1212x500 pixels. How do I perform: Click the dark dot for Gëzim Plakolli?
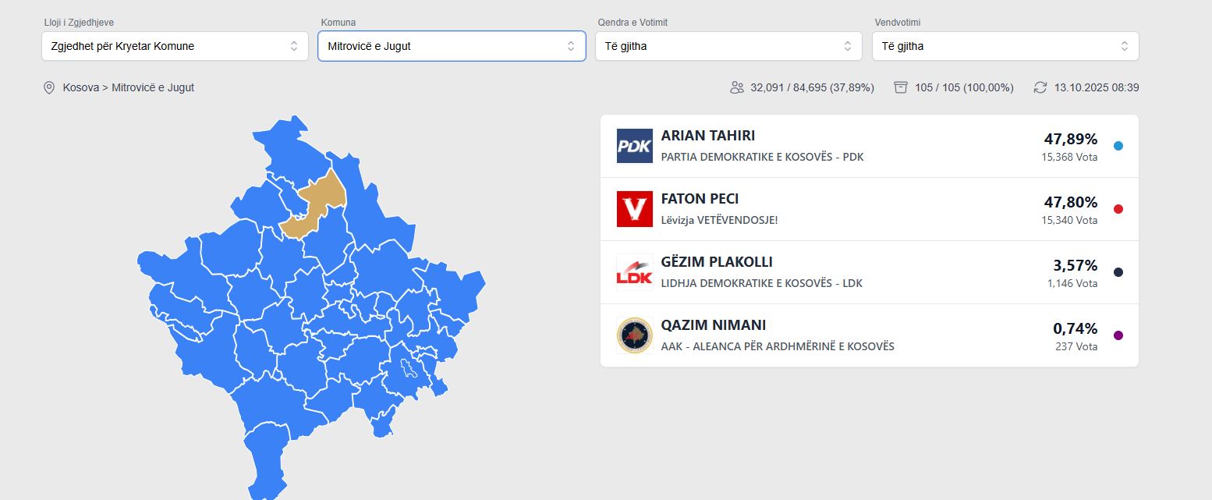(x=1118, y=272)
